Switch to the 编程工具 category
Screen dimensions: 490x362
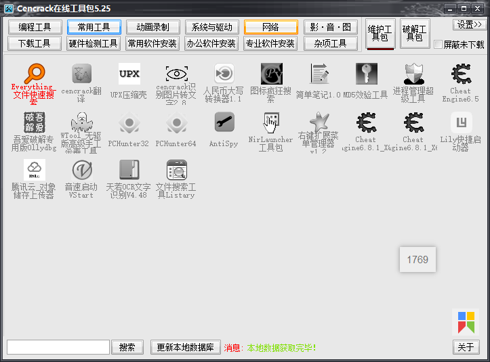(x=35, y=27)
